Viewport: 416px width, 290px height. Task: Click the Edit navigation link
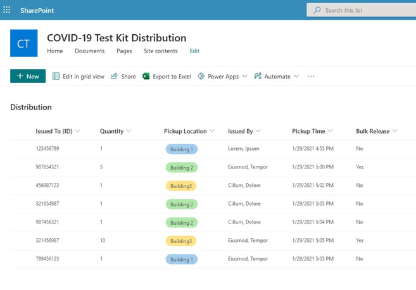[194, 51]
